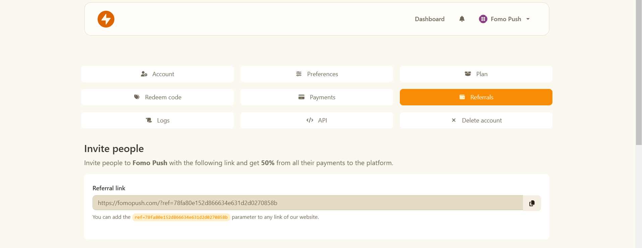Click the Logs scroll icon
The width and height of the screenshot is (642, 248).
(x=149, y=120)
